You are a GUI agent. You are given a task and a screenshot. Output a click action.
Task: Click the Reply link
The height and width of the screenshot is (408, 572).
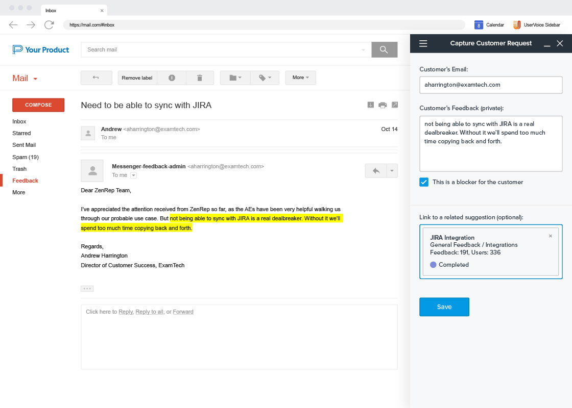click(126, 312)
